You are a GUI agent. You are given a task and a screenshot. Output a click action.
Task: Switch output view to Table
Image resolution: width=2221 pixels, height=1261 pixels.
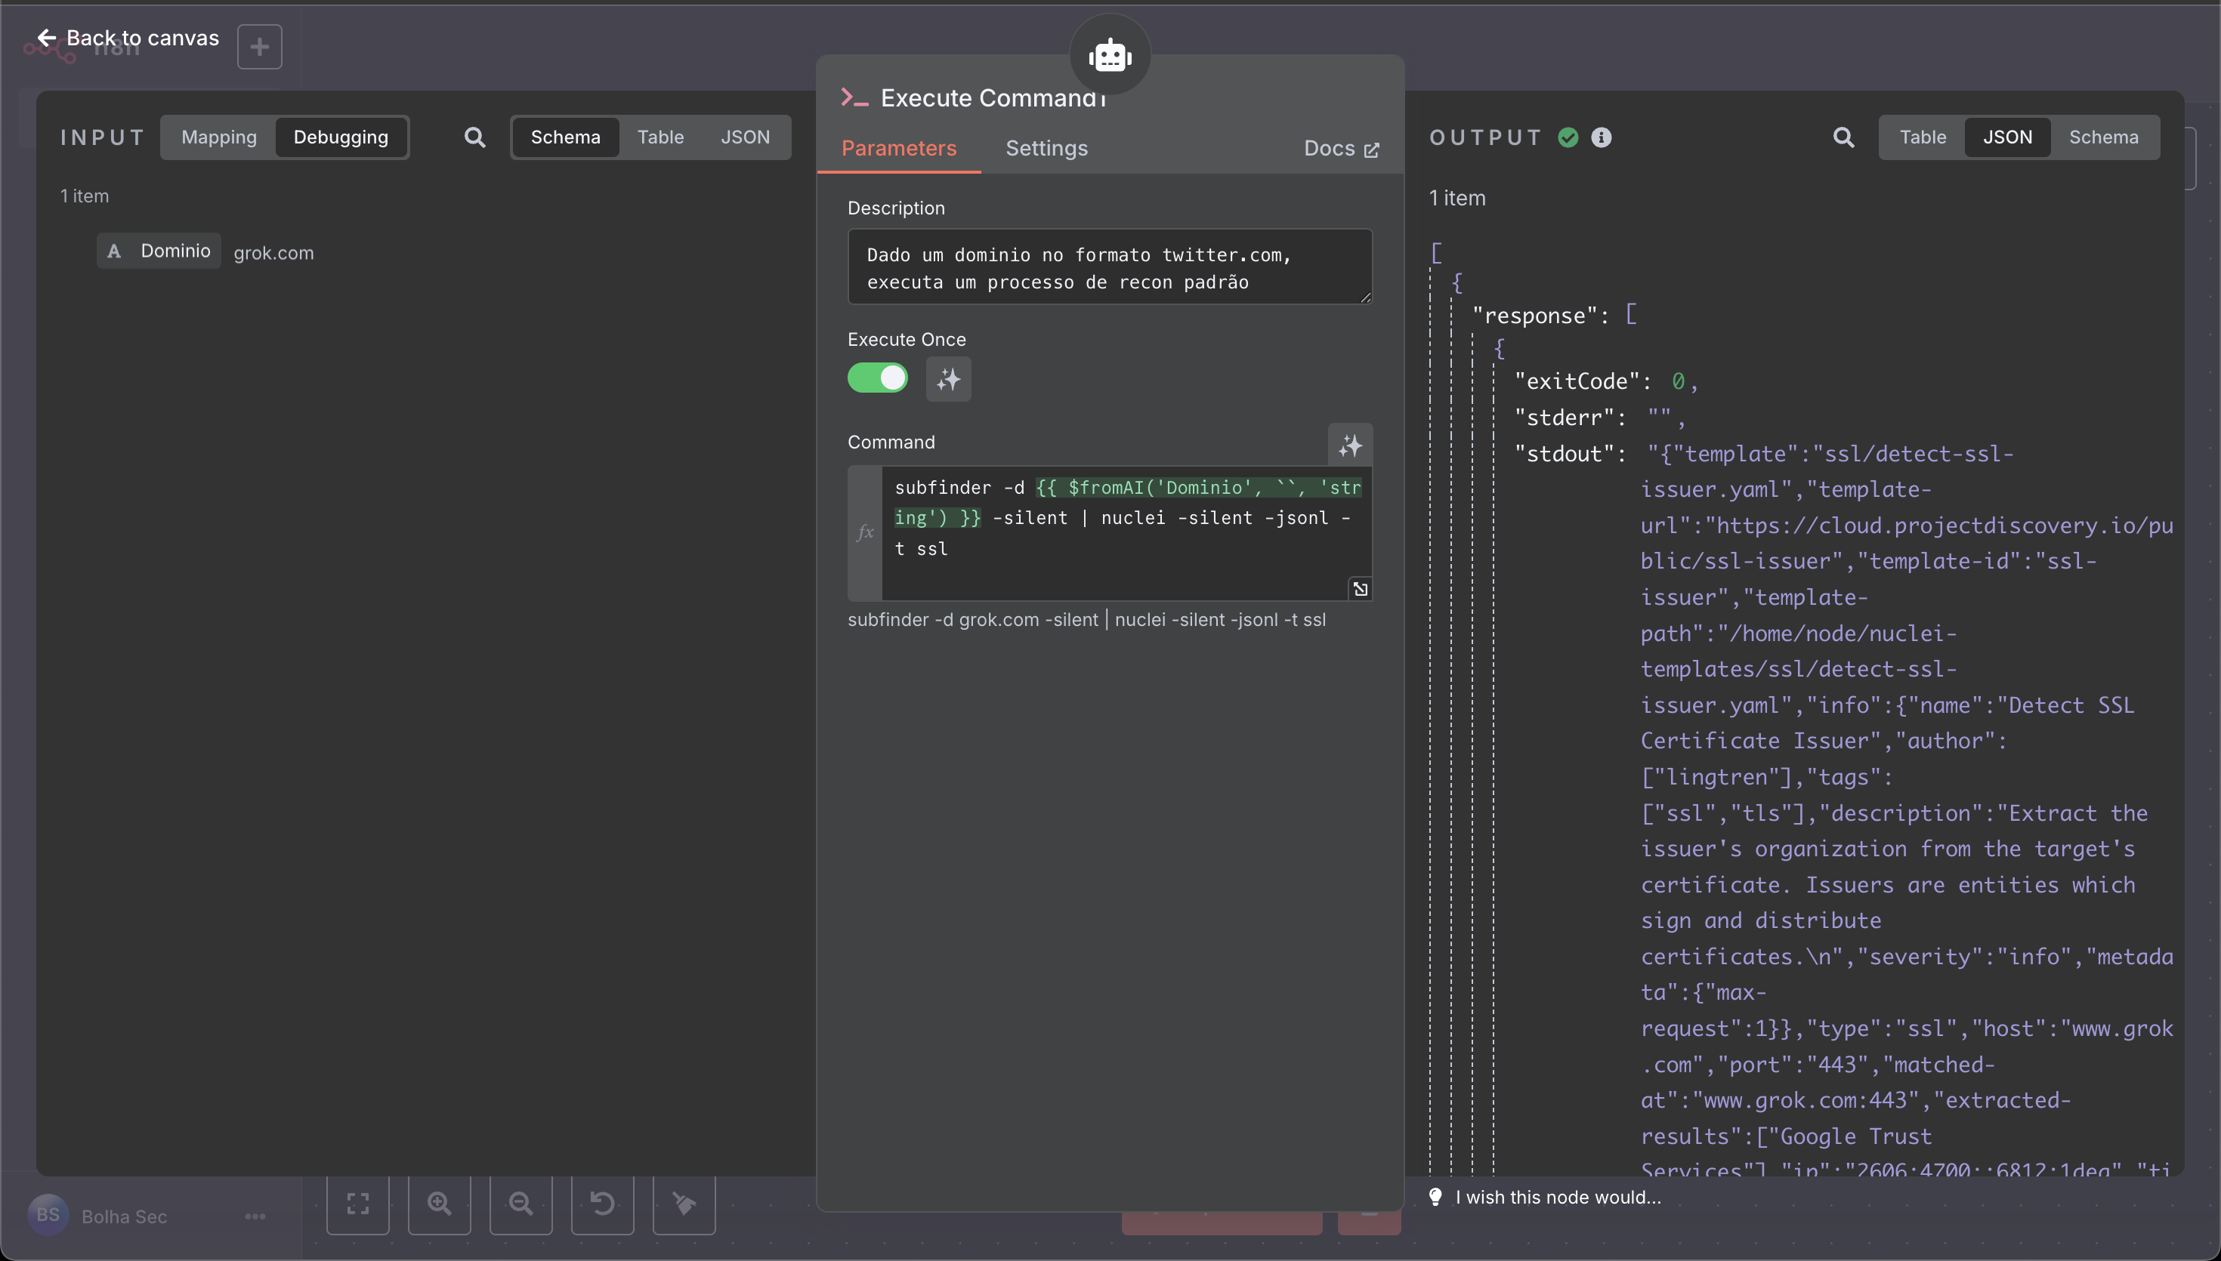[1922, 137]
